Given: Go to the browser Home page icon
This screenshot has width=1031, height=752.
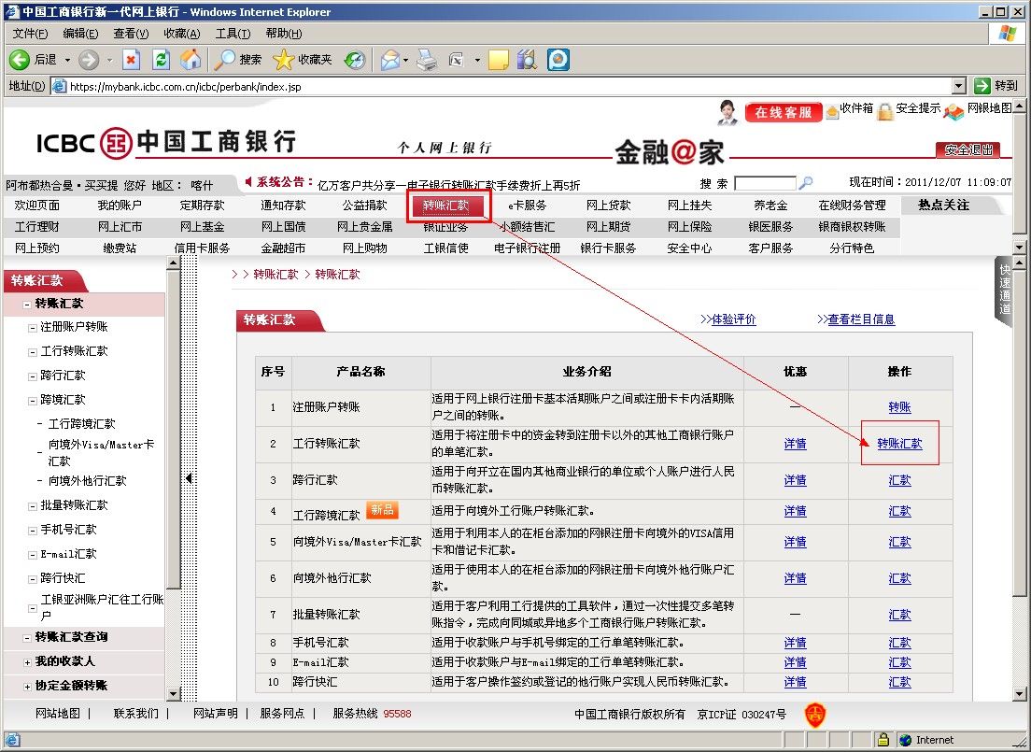Looking at the screenshot, I should pyautogui.click(x=191, y=60).
